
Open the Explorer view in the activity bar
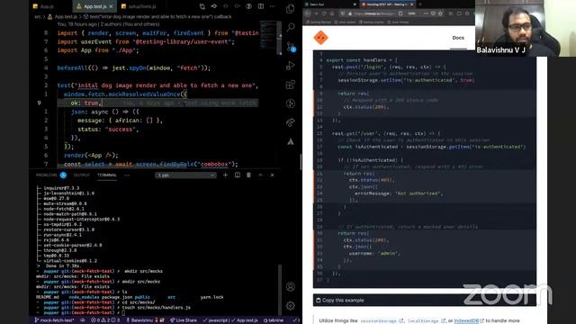tap(290, 9)
